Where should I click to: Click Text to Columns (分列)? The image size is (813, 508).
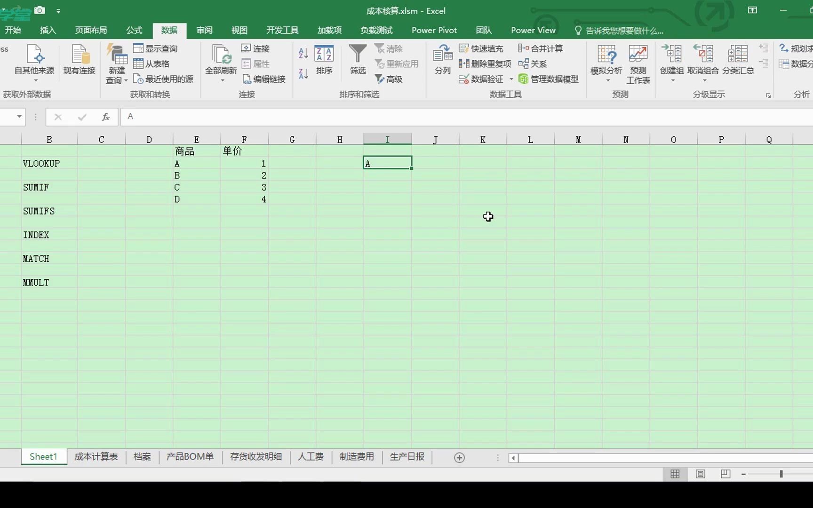(443, 59)
